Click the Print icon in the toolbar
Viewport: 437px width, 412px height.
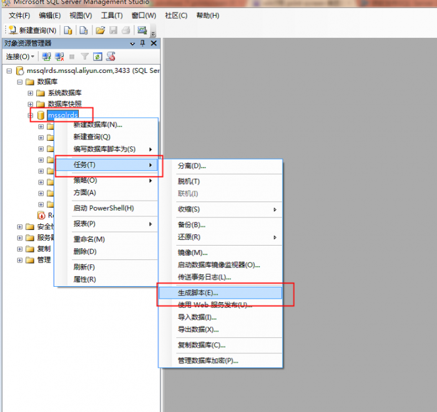point(126,30)
